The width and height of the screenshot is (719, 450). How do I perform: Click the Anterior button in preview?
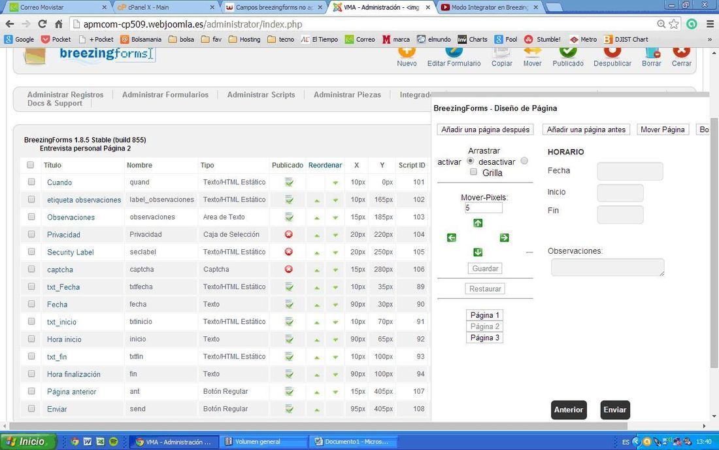pyautogui.click(x=569, y=409)
